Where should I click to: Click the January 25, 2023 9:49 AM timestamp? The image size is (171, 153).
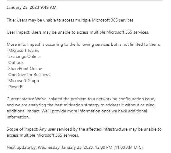click(32, 7)
